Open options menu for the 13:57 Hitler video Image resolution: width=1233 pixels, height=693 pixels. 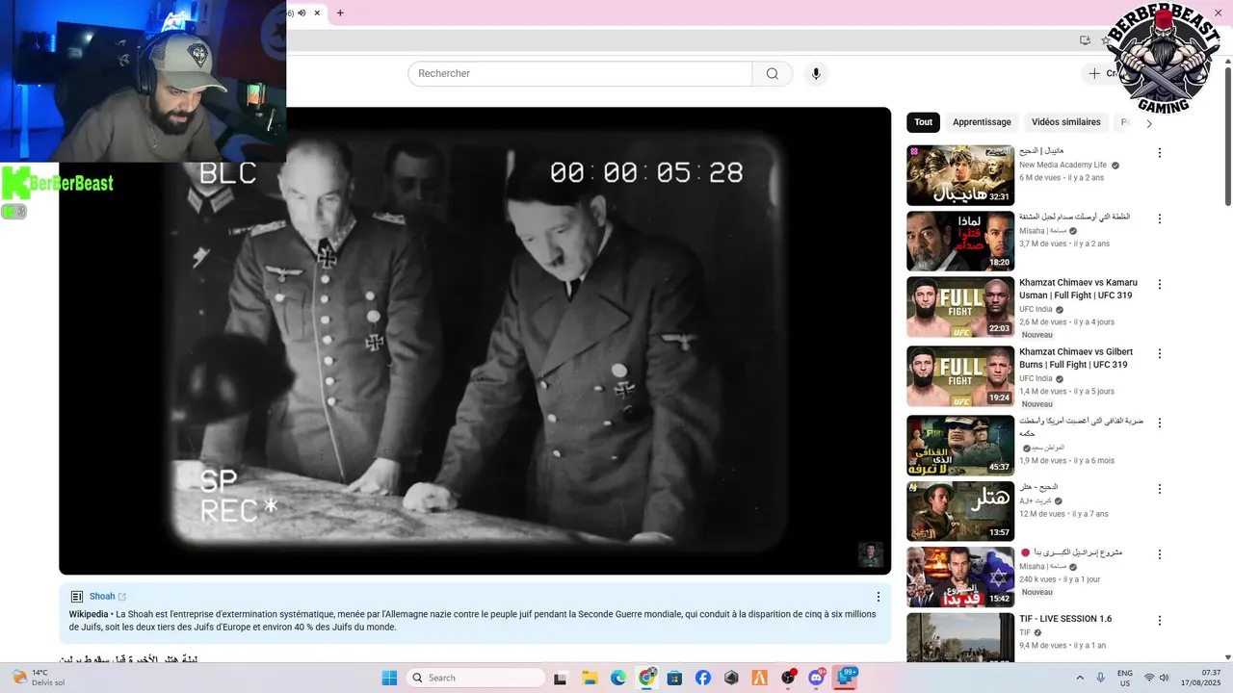click(x=1160, y=489)
